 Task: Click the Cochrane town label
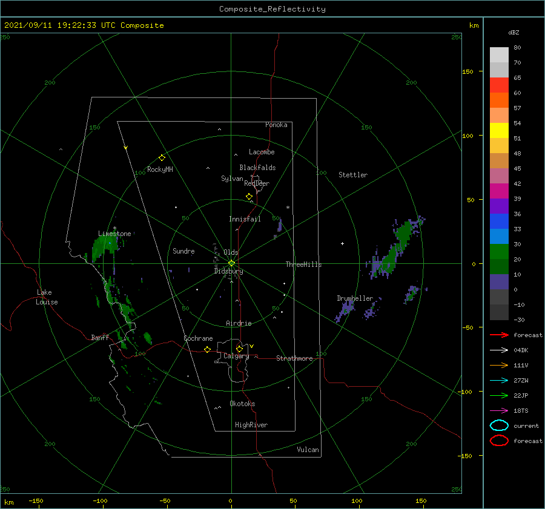pyautogui.click(x=198, y=338)
